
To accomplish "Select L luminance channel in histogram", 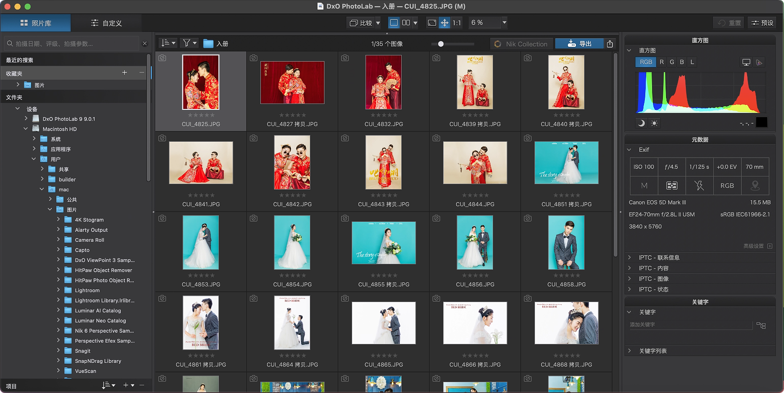I will point(692,62).
